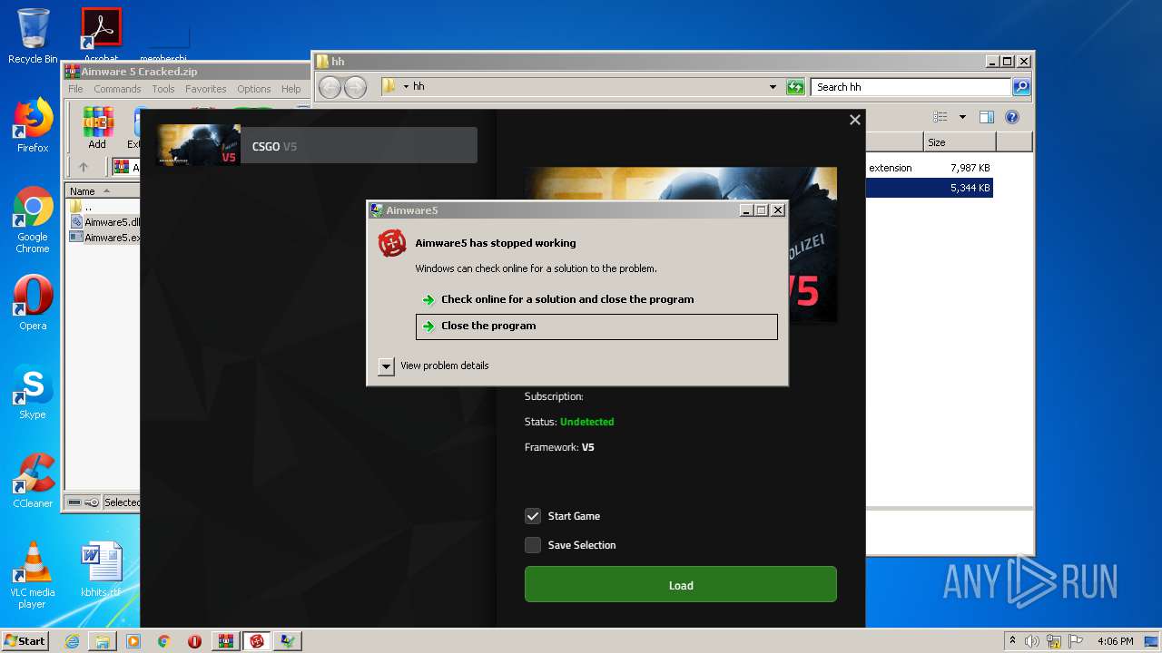Go back in the hh explorer window

pyautogui.click(x=330, y=86)
